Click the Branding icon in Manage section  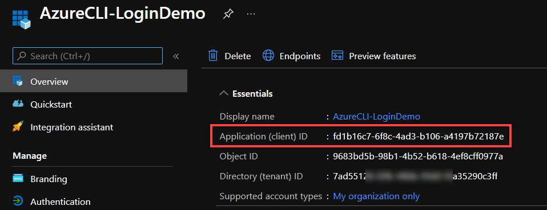tap(18, 179)
